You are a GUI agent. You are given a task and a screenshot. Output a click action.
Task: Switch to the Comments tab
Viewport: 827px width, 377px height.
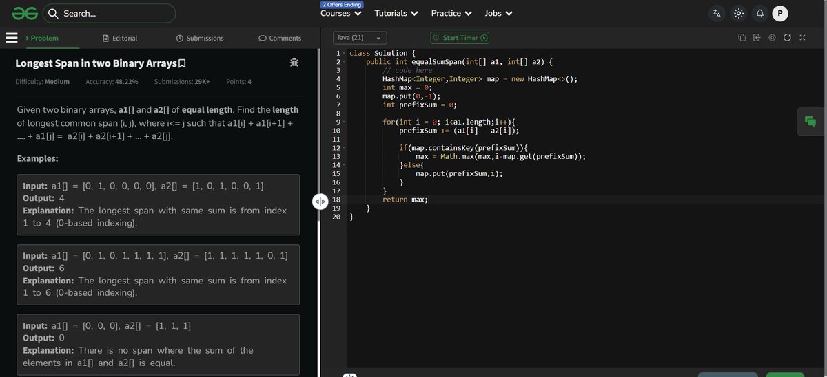tap(280, 38)
